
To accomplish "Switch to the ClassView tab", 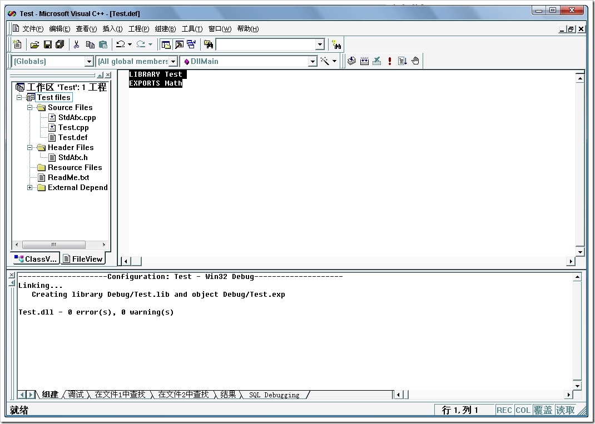I will tap(36, 258).
